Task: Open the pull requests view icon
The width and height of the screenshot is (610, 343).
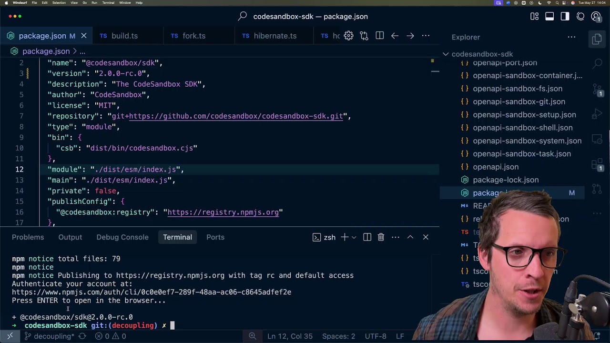Action: (597, 190)
